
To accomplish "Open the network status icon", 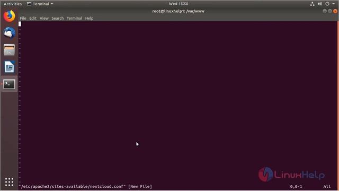I will click(x=312, y=4).
